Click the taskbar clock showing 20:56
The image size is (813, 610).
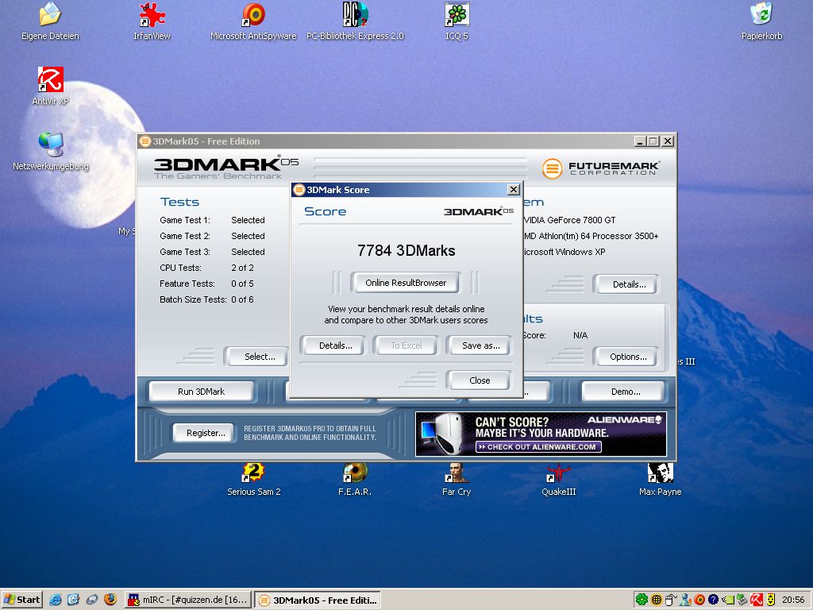point(793,600)
